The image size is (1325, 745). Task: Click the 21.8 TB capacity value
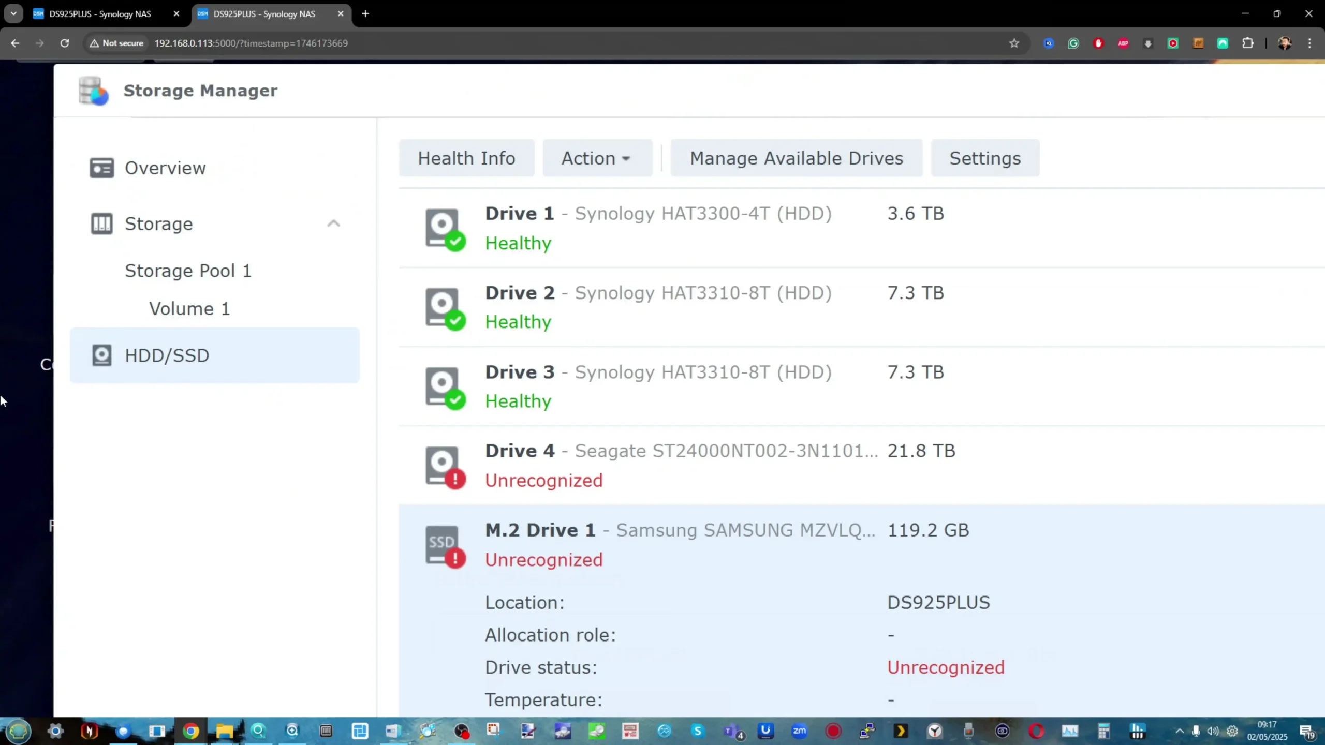pos(921,451)
